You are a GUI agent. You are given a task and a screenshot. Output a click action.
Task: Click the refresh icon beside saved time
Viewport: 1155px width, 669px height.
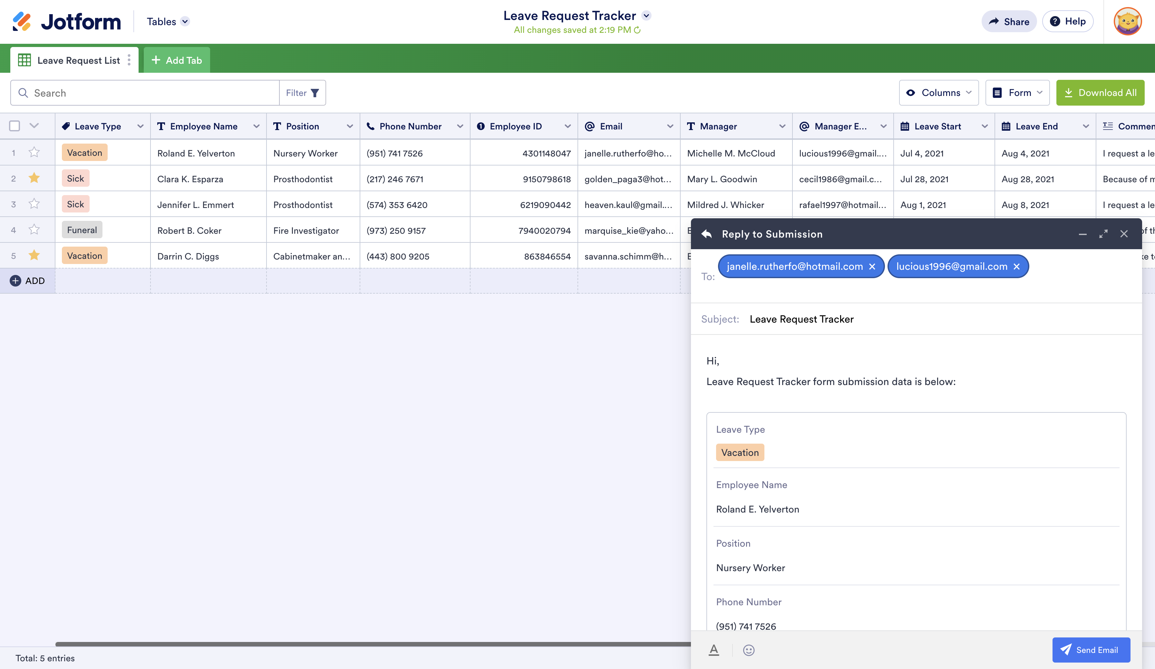point(637,30)
